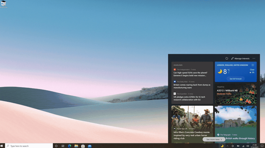Click the See full forecast button
Image resolution: width=265 pixels, height=148 pixels.
pos(235,79)
